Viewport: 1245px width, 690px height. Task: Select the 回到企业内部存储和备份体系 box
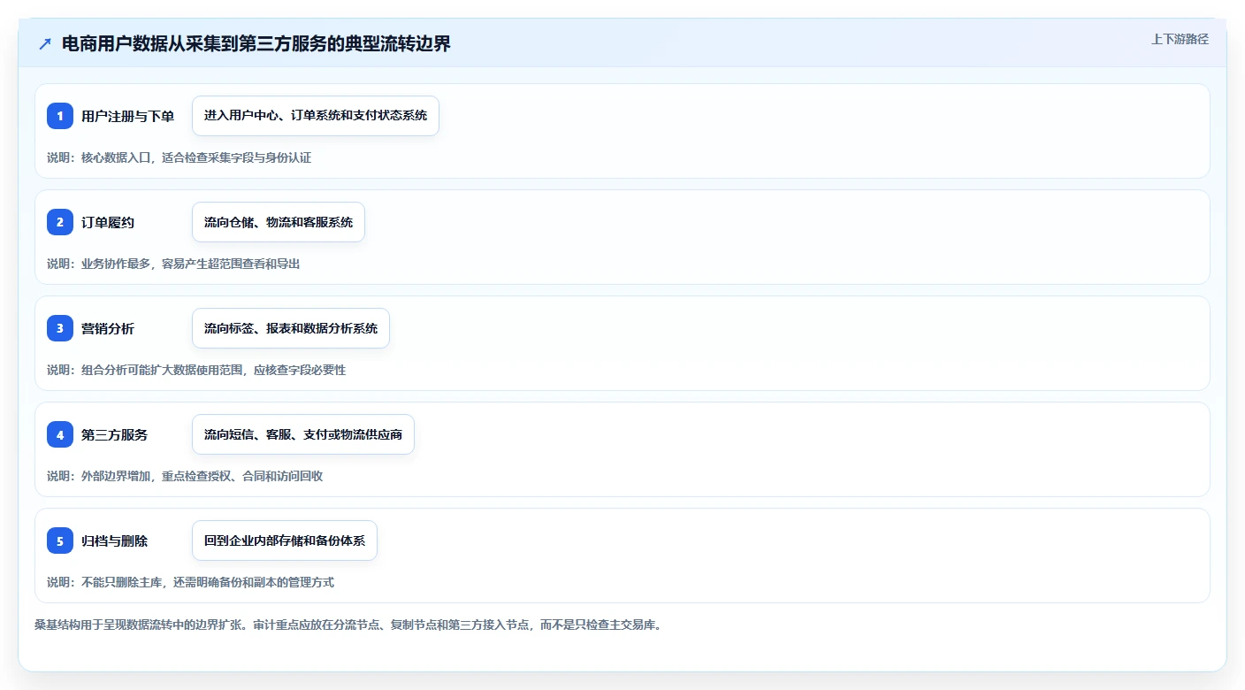[285, 540]
